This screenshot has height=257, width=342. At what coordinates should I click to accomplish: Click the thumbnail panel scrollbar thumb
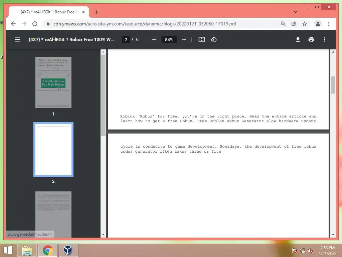(103, 95)
